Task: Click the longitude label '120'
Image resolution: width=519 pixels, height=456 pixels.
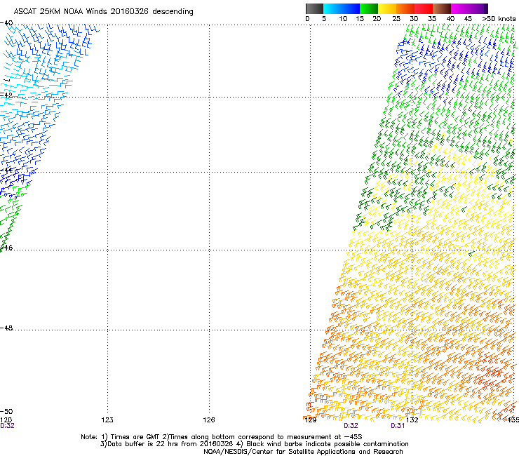Action: 6,420
